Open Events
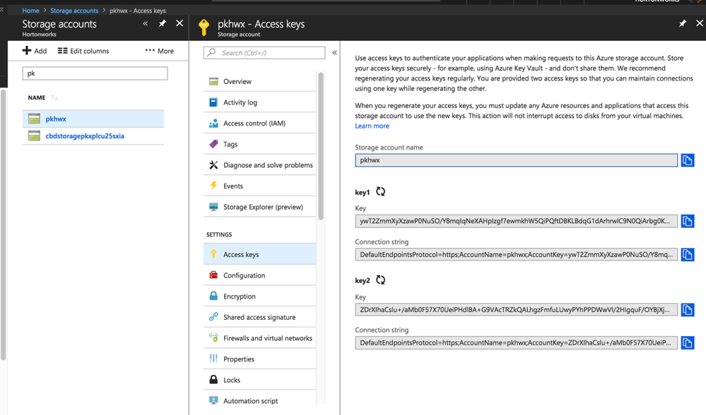706x415 pixels. 260,186
